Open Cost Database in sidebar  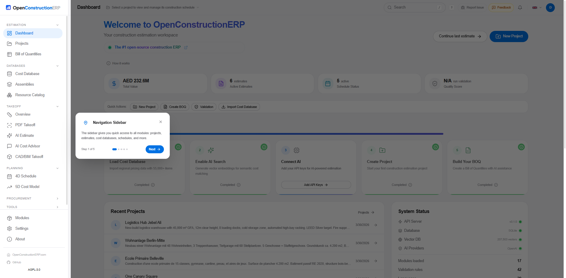33,74
